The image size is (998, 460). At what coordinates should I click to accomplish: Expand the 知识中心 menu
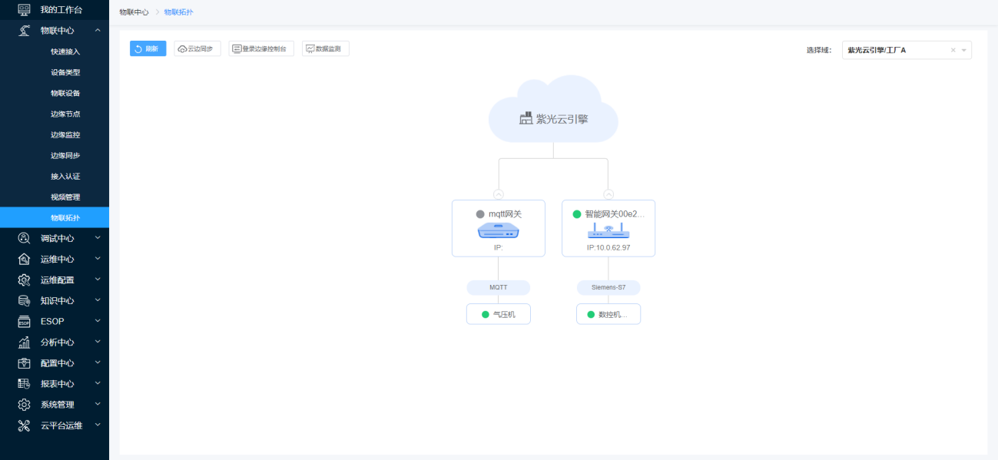(x=98, y=300)
